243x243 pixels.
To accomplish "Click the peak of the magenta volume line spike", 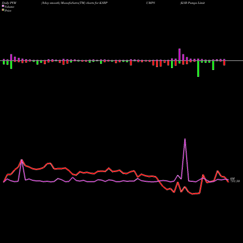I will pos(185,139).
